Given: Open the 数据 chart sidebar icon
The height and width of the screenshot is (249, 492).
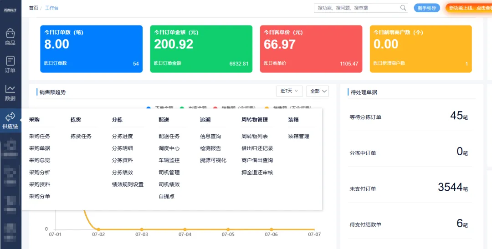Looking at the screenshot, I should click(10, 93).
